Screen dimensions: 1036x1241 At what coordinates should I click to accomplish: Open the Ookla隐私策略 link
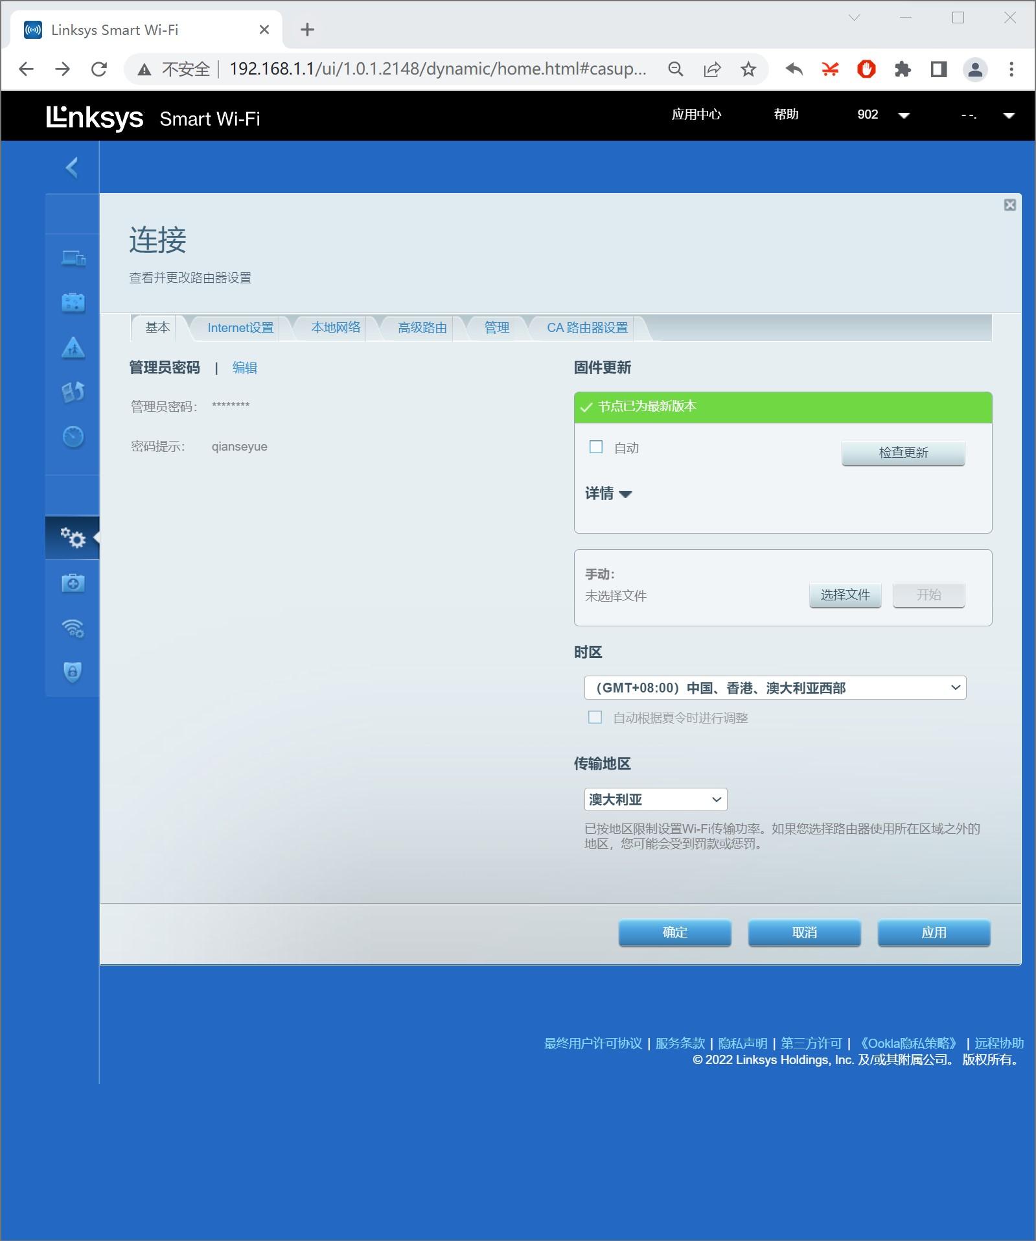click(907, 1043)
